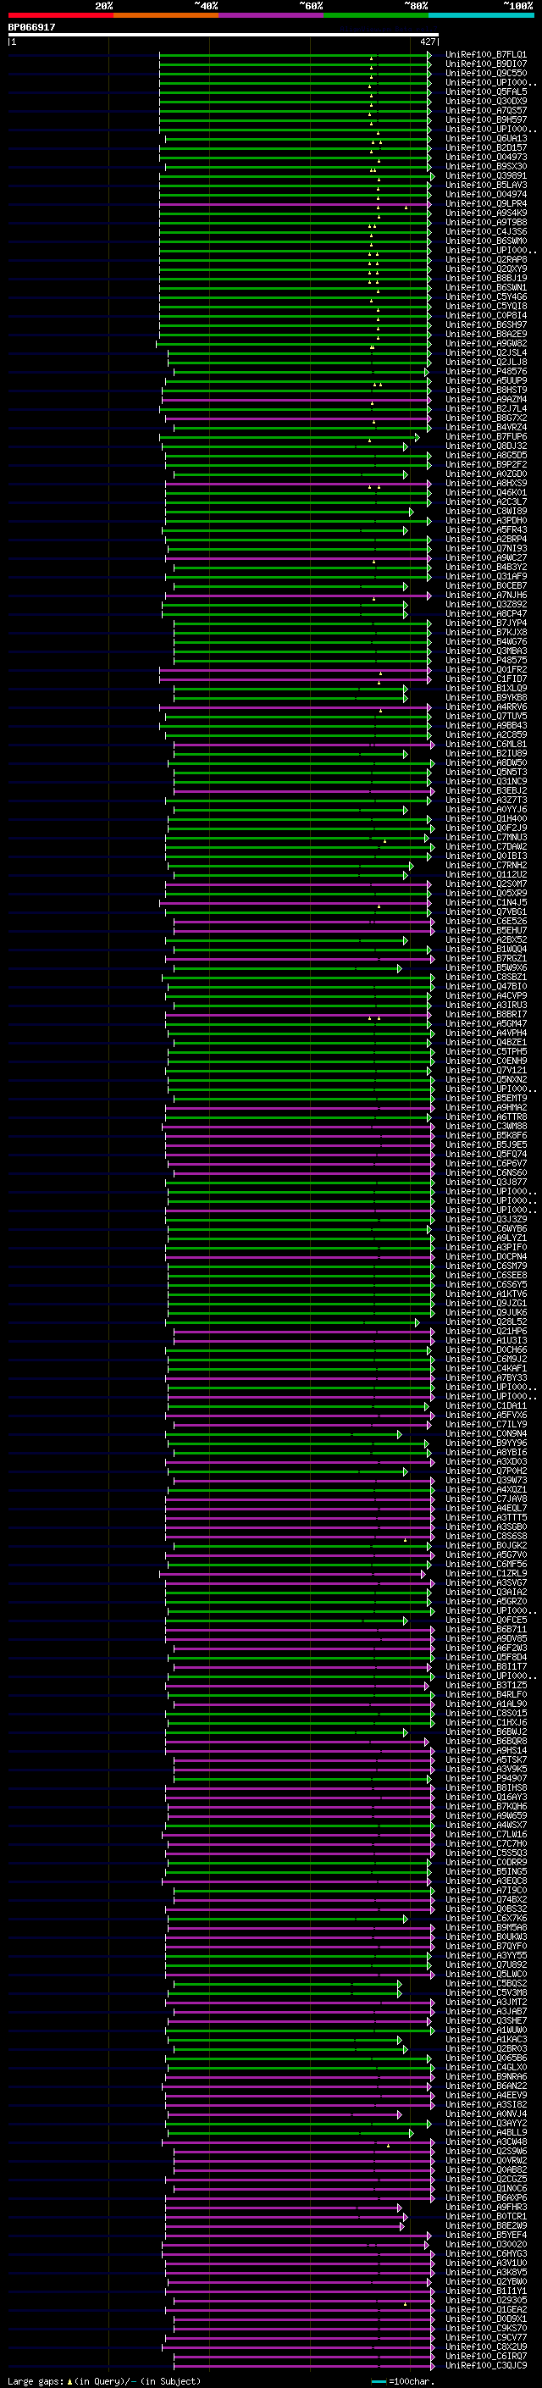Open the UniRef100_Q0VRW2 hit
The height and width of the screenshot is (2388, 542).
[x=485, y=2160]
